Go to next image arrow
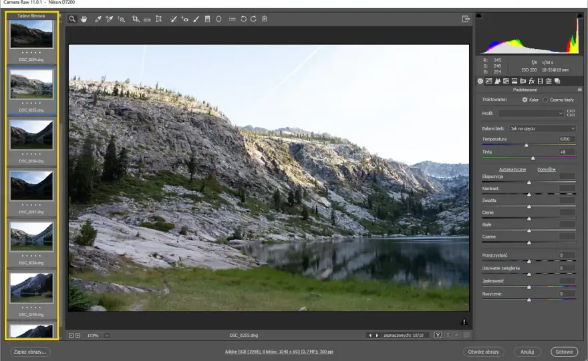This screenshot has height=361, width=588. [377, 336]
